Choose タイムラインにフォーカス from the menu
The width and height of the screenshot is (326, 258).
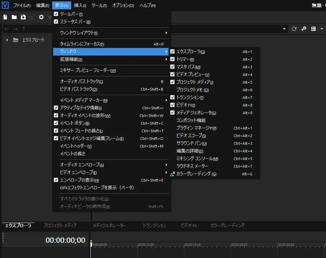111,44
